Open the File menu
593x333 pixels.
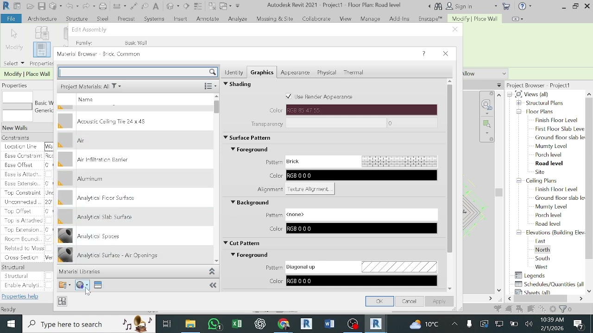[x=11, y=19]
